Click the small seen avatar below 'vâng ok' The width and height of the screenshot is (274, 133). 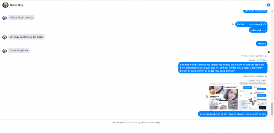(269, 52)
